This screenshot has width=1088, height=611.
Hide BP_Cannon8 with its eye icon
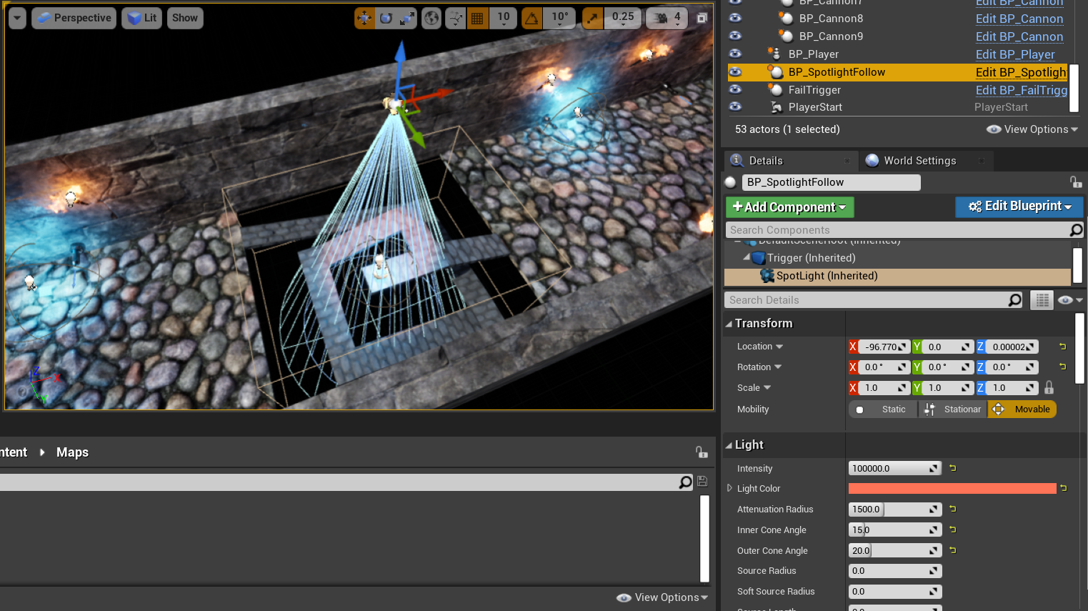click(735, 18)
